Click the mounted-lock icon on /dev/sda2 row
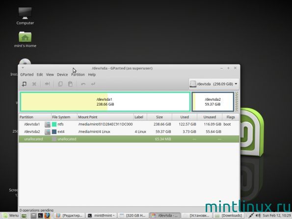Screen dimensions: 292x219 tap(48, 132)
